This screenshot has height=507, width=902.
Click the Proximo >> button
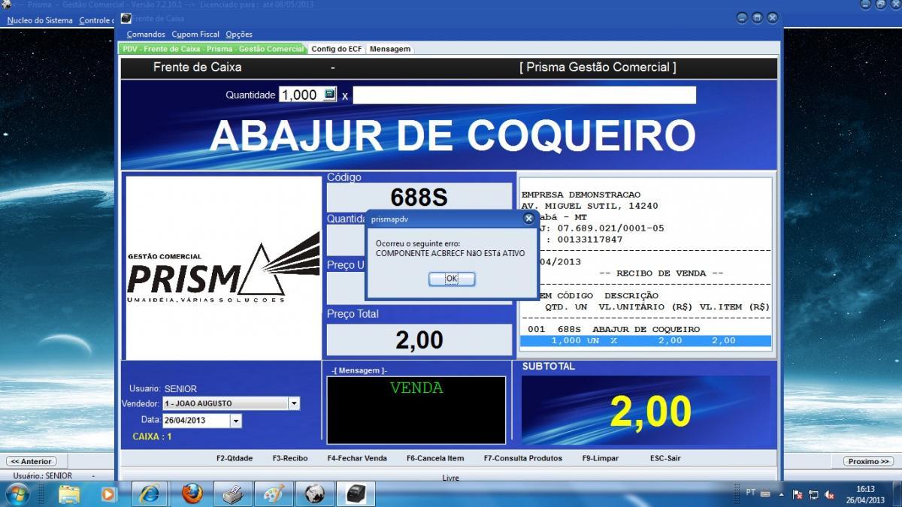[867, 461]
